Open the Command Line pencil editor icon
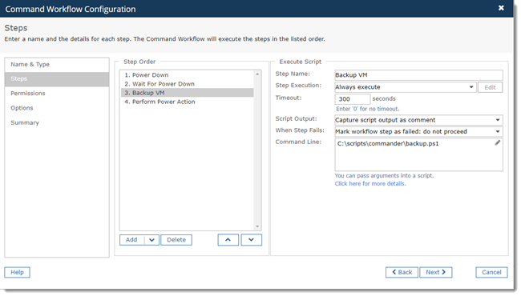 tap(498, 142)
